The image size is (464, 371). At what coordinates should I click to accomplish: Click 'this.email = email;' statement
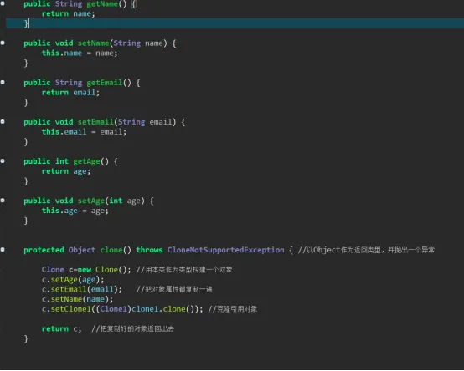84,132
